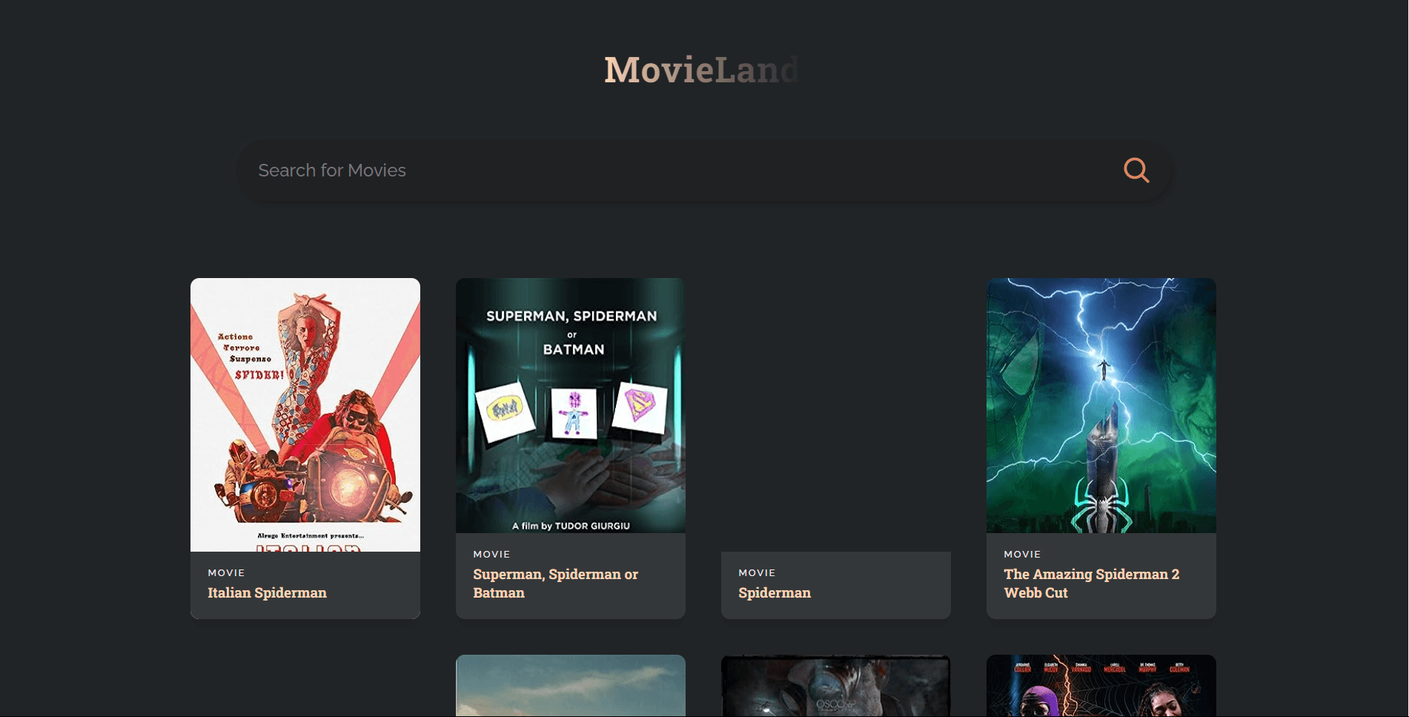
Task: Click the MOVIE label under Superman, Spiderman or Batman
Action: (491, 554)
